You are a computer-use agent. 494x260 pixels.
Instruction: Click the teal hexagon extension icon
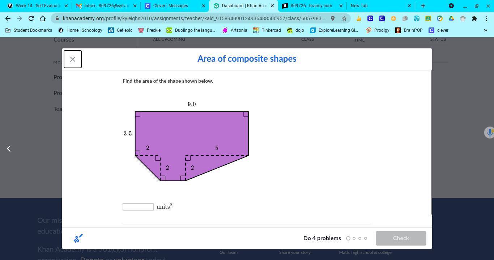coord(417,18)
